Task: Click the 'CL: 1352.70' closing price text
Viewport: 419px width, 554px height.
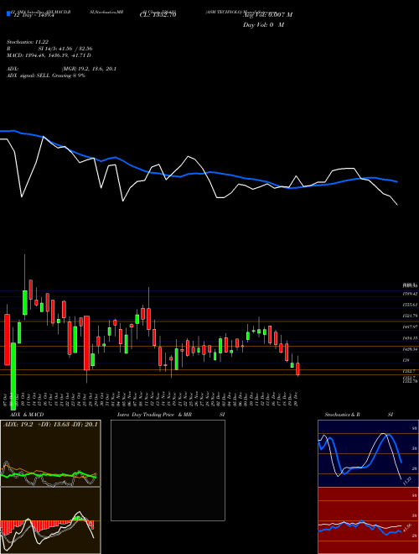Action: tap(158, 15)
